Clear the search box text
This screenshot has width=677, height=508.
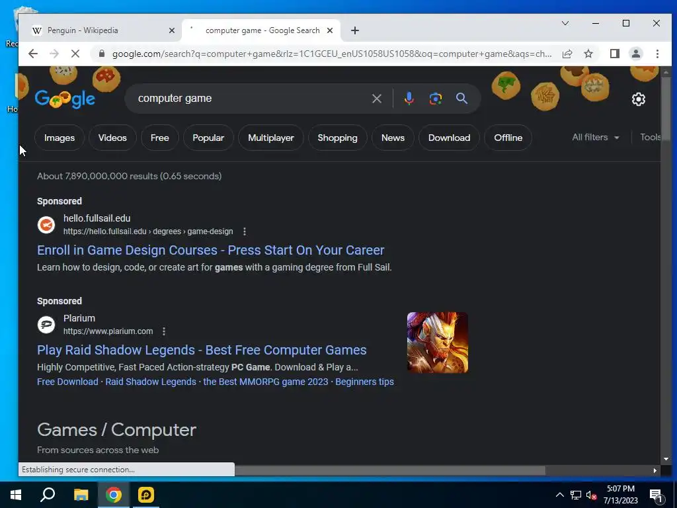(x=376, y=99)
